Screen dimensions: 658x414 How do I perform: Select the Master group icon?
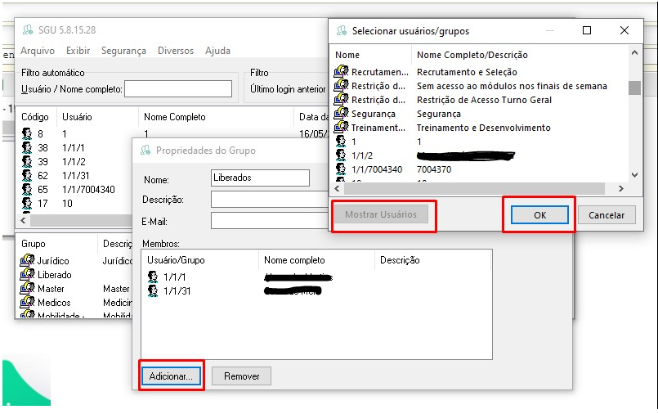tap(27, 289)
